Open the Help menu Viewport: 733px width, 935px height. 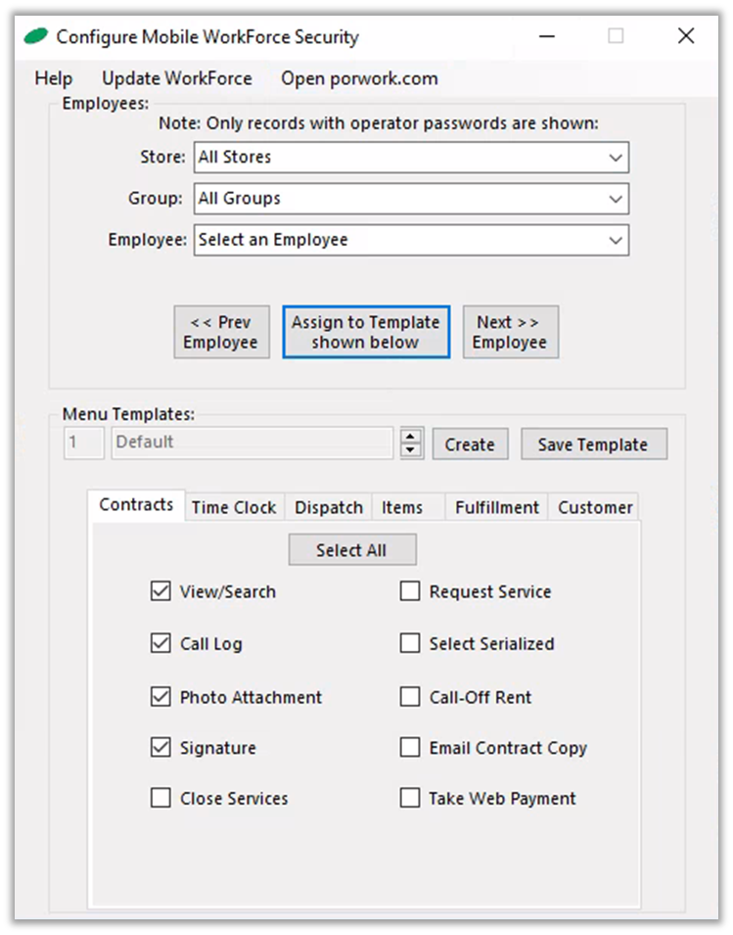pos(54,78)
